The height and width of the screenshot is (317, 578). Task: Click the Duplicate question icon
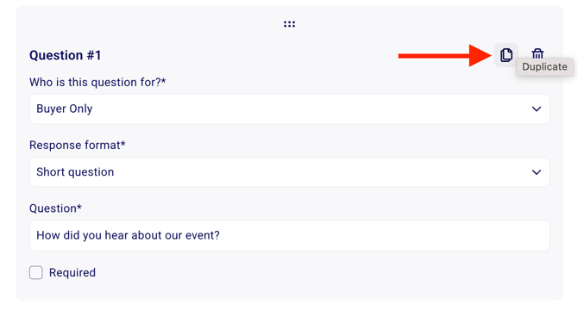click(x=506, y=55)
